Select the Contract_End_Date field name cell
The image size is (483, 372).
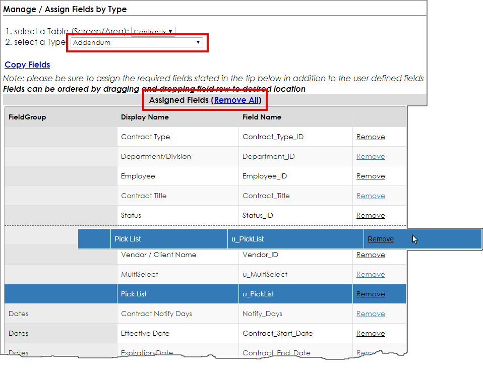pyautogui.click(x=295, y=351)
